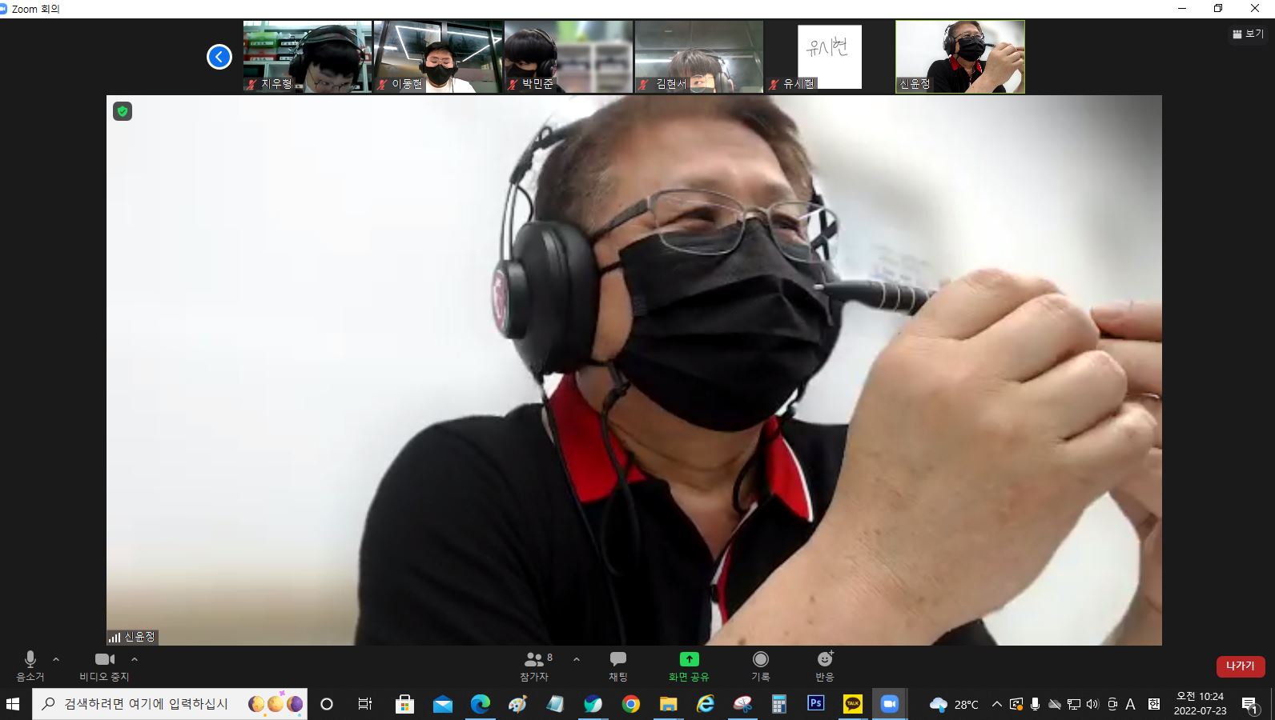
Task: Start 화면 공유 screen sharing
Action: point(689,665)
